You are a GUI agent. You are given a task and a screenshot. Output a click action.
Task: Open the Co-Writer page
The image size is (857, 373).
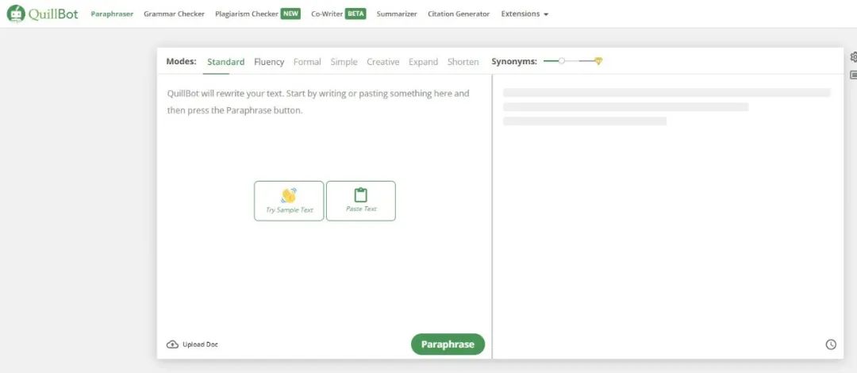[327, 14]
